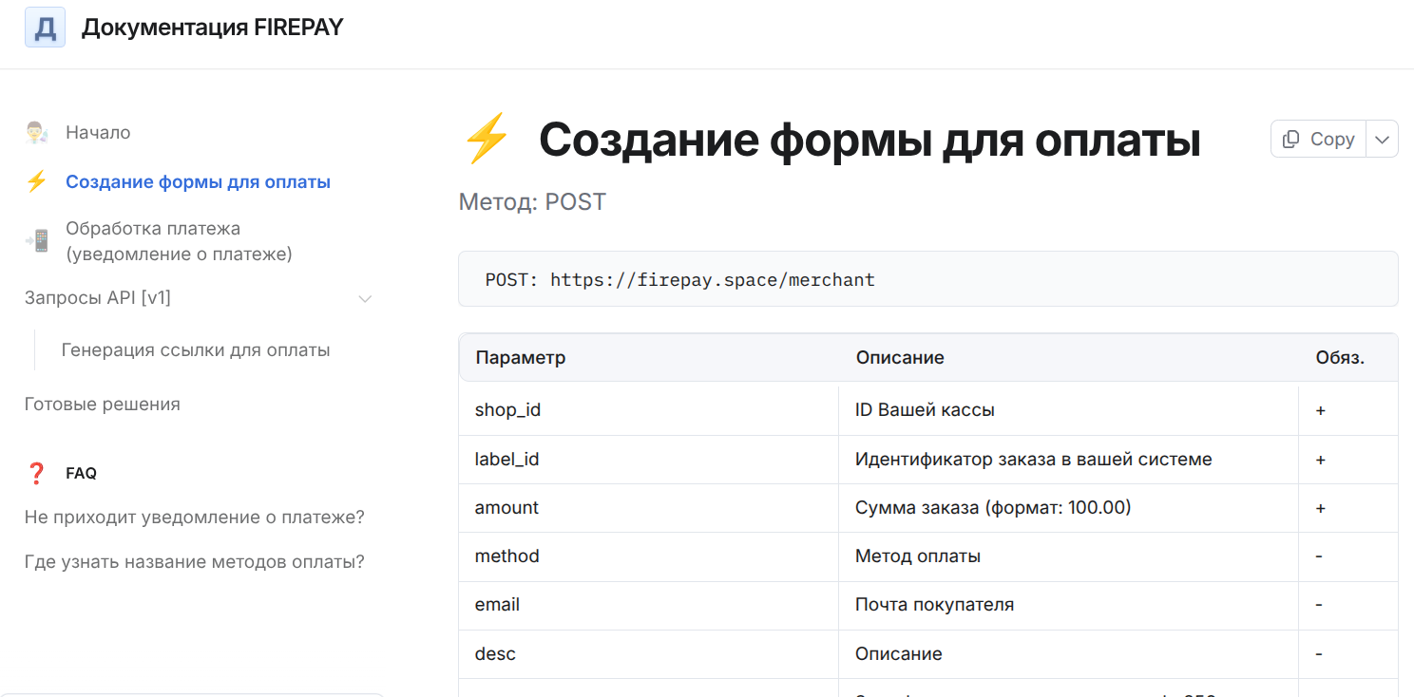Switch to Обработка платежа section
1414x697 pixels.
152,228
